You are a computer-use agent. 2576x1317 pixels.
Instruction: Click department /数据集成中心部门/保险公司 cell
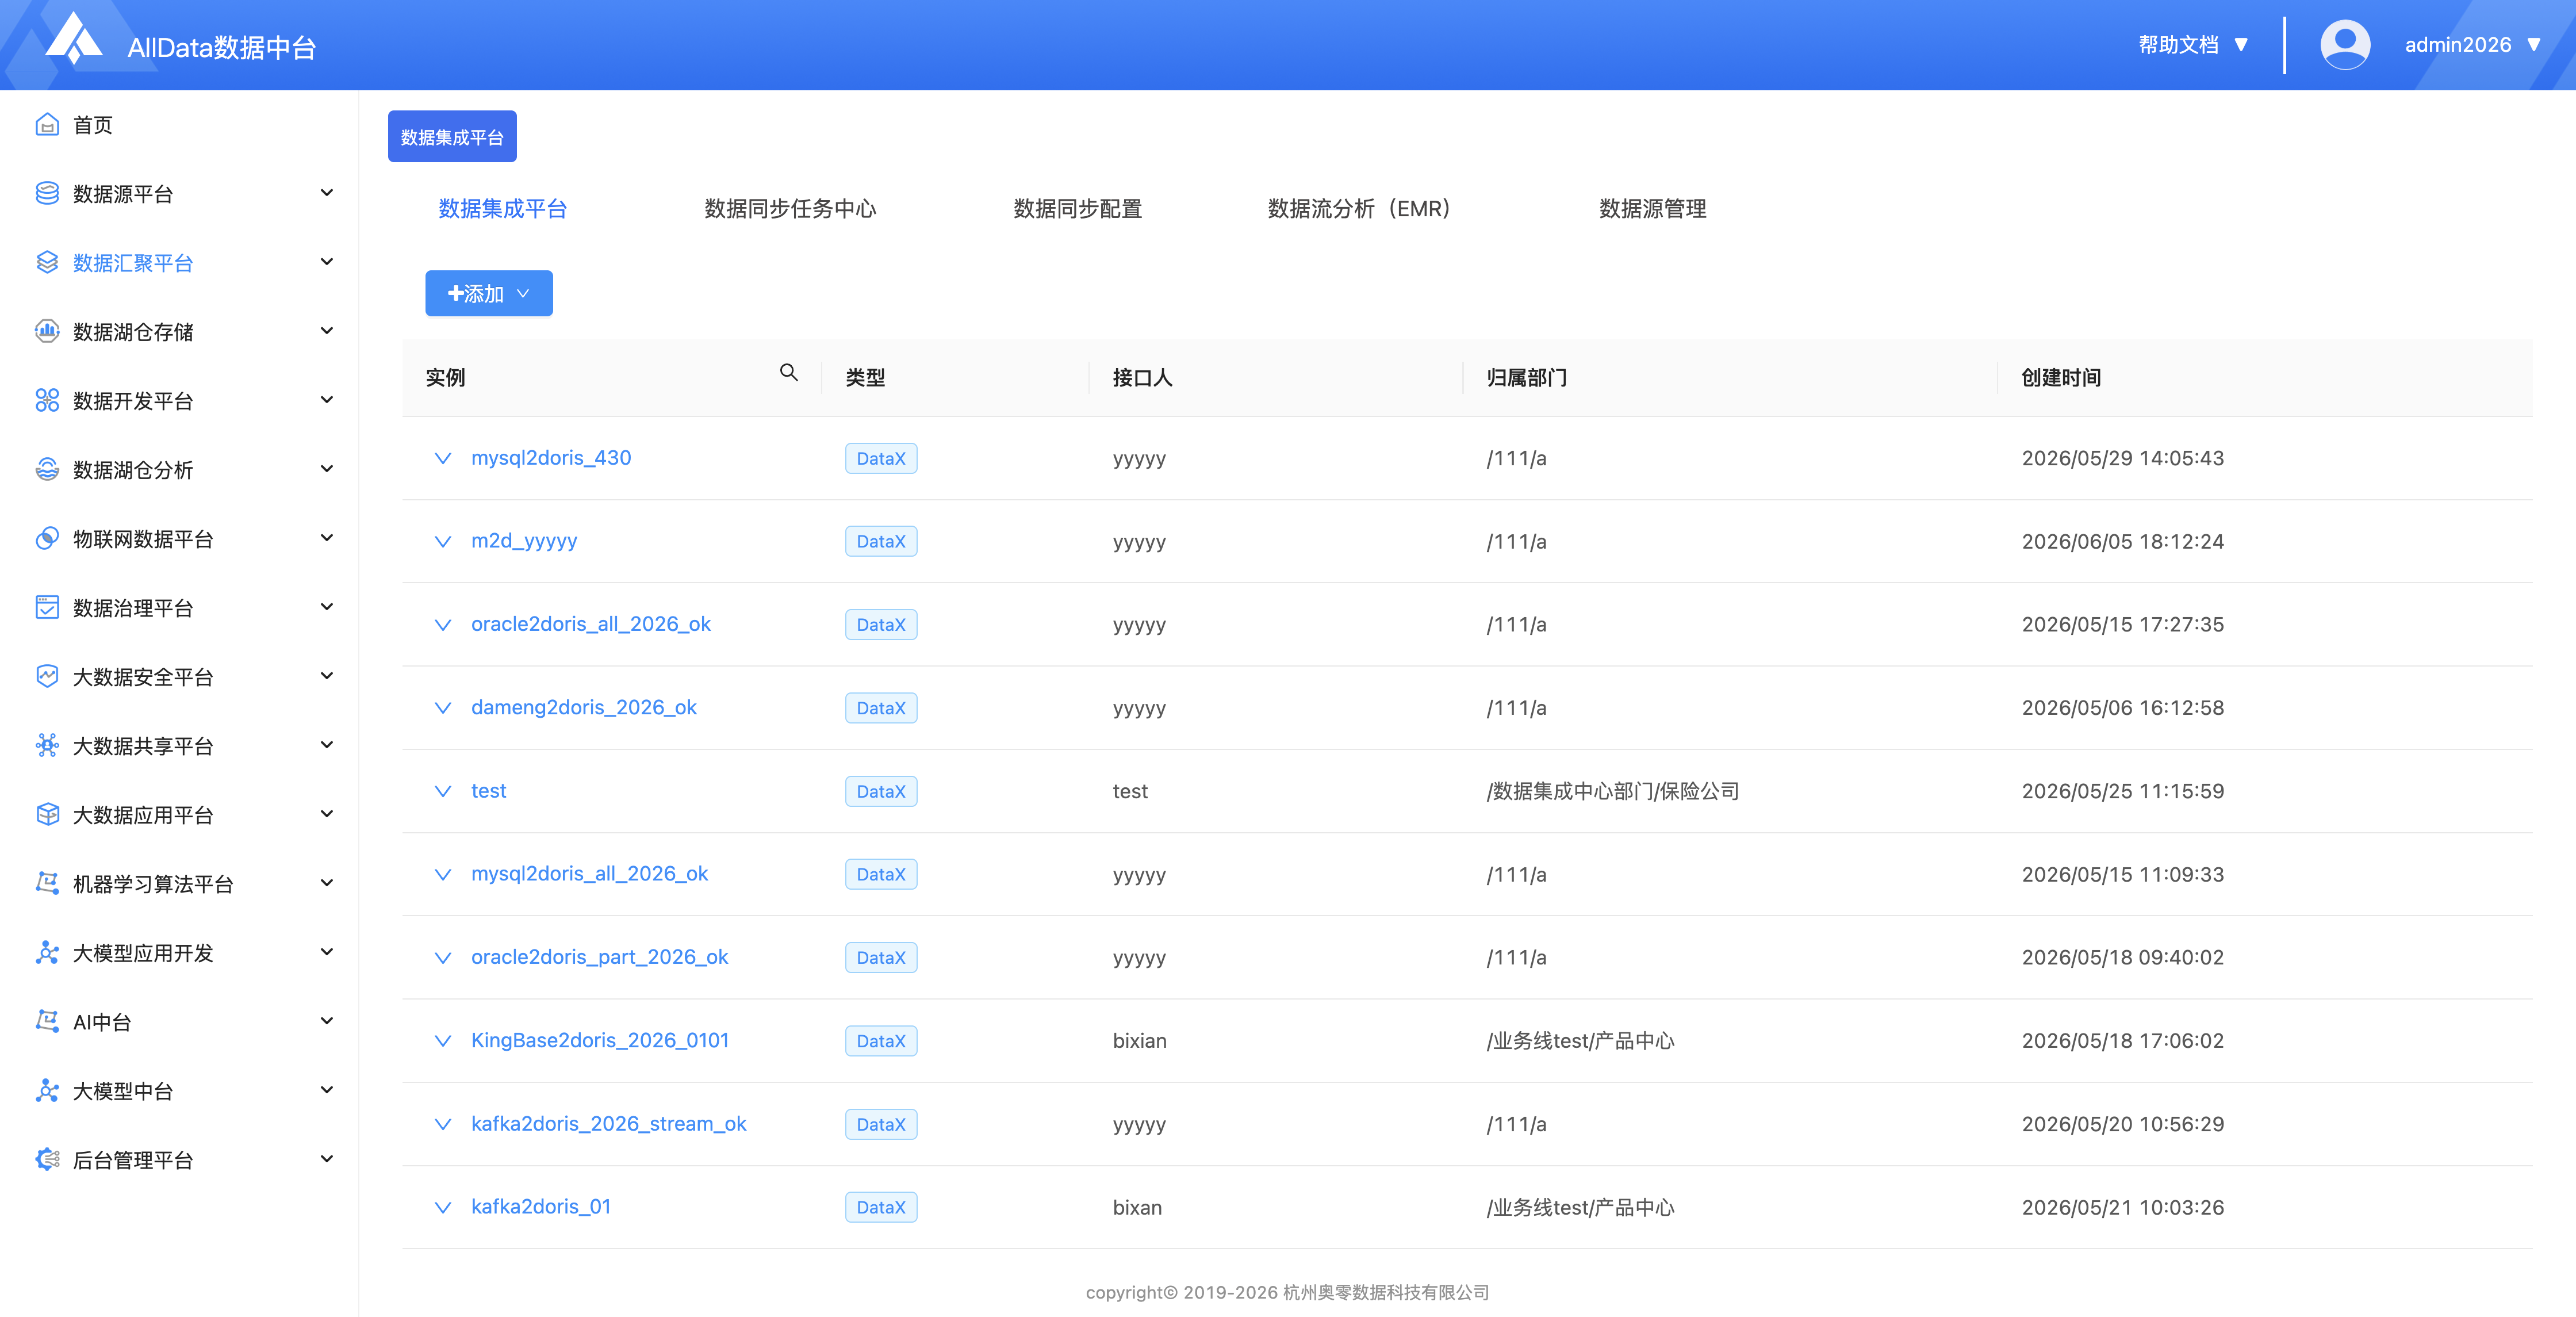[x=1612, y=791]
